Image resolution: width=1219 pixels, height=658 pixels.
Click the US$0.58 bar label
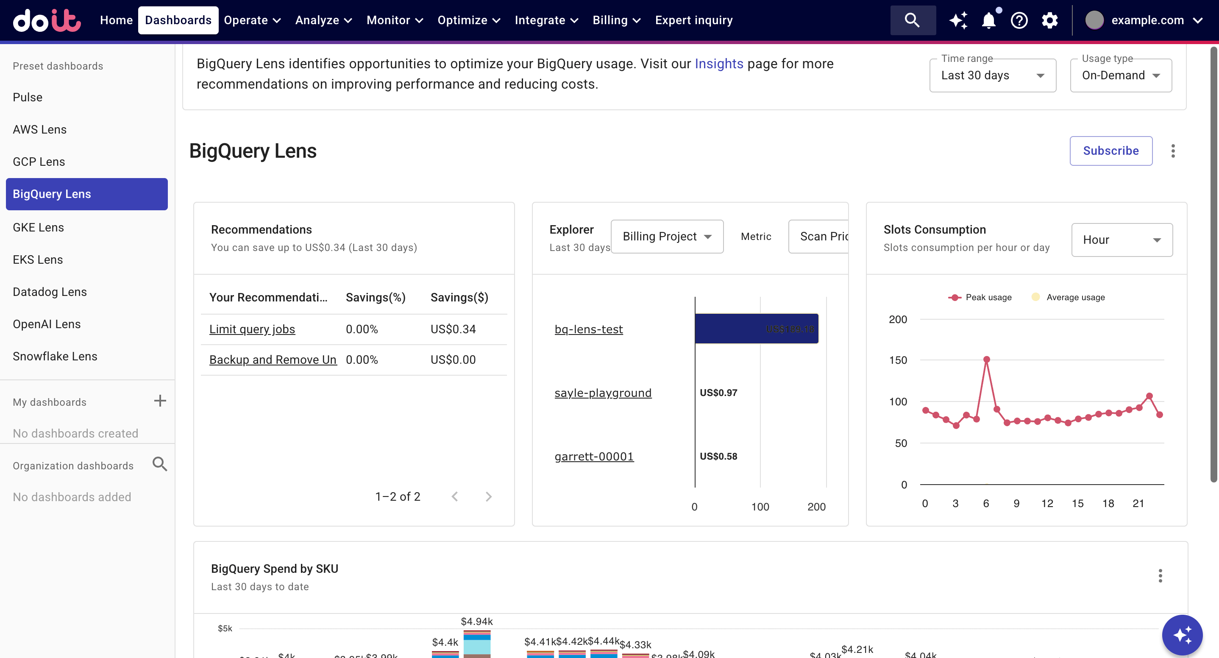pyautogui.click(x=718, y=456)
